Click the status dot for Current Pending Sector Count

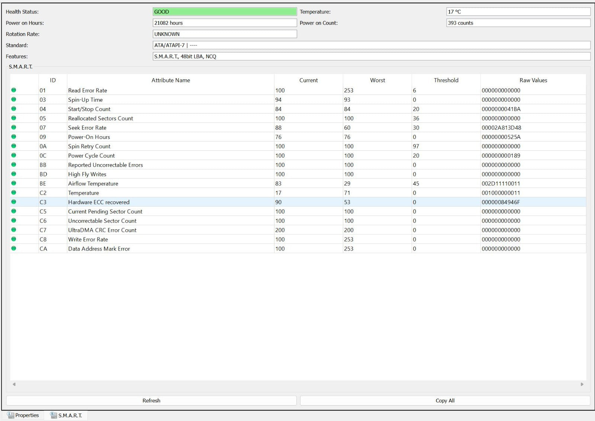(x=14, y=211)
